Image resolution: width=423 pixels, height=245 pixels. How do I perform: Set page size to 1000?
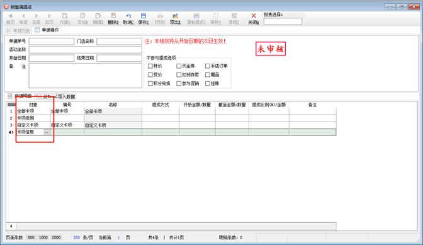pos(43,237)
